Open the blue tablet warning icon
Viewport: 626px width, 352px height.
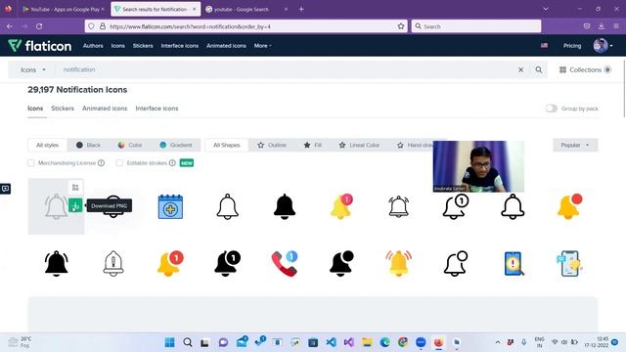coord(514,263)
